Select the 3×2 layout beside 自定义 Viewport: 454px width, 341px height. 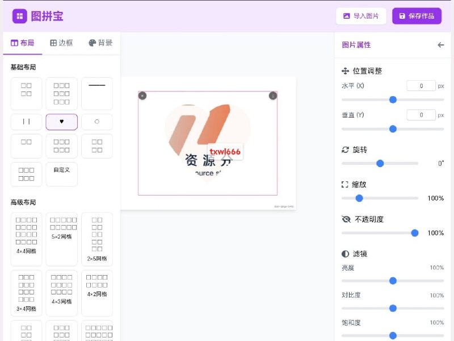click(26, 174)
